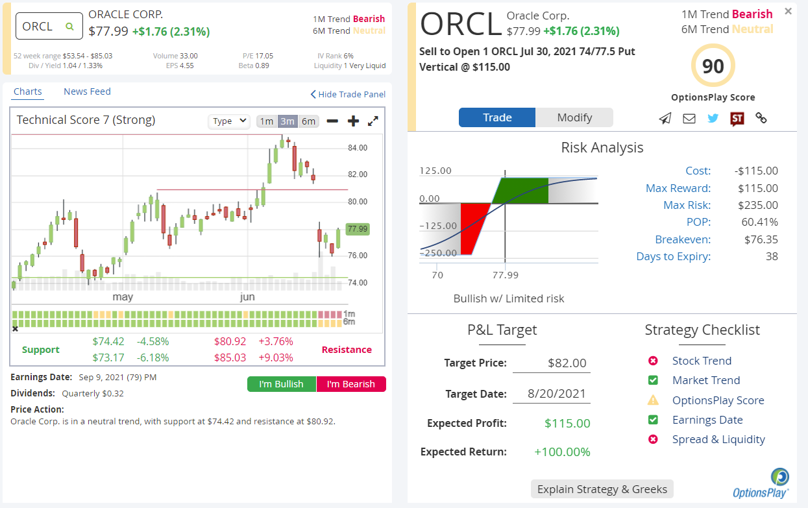Click resistance level $80.92
Screen dimensions: 808x508
pos(230,341)
